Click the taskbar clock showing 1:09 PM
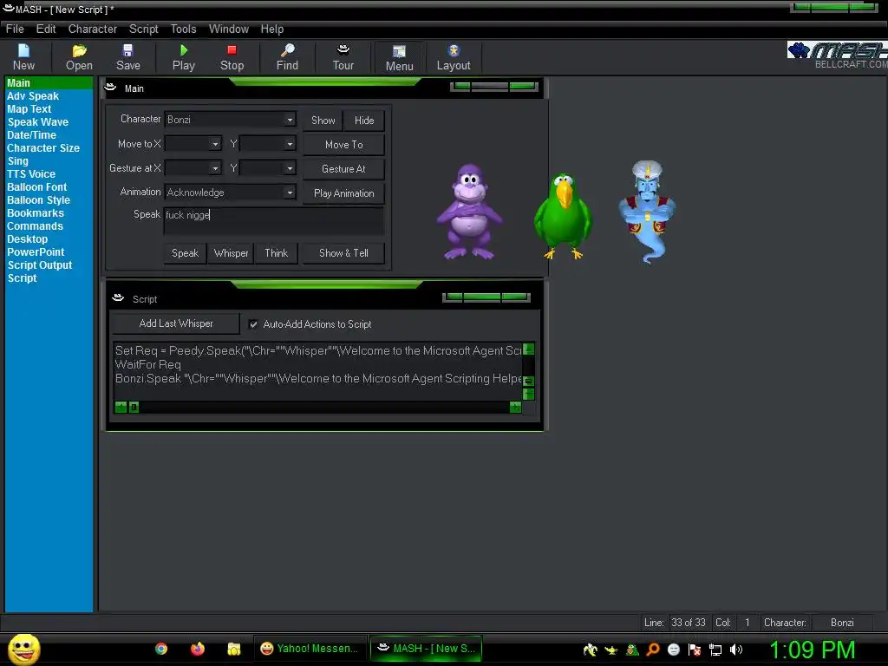 (812, 650)
